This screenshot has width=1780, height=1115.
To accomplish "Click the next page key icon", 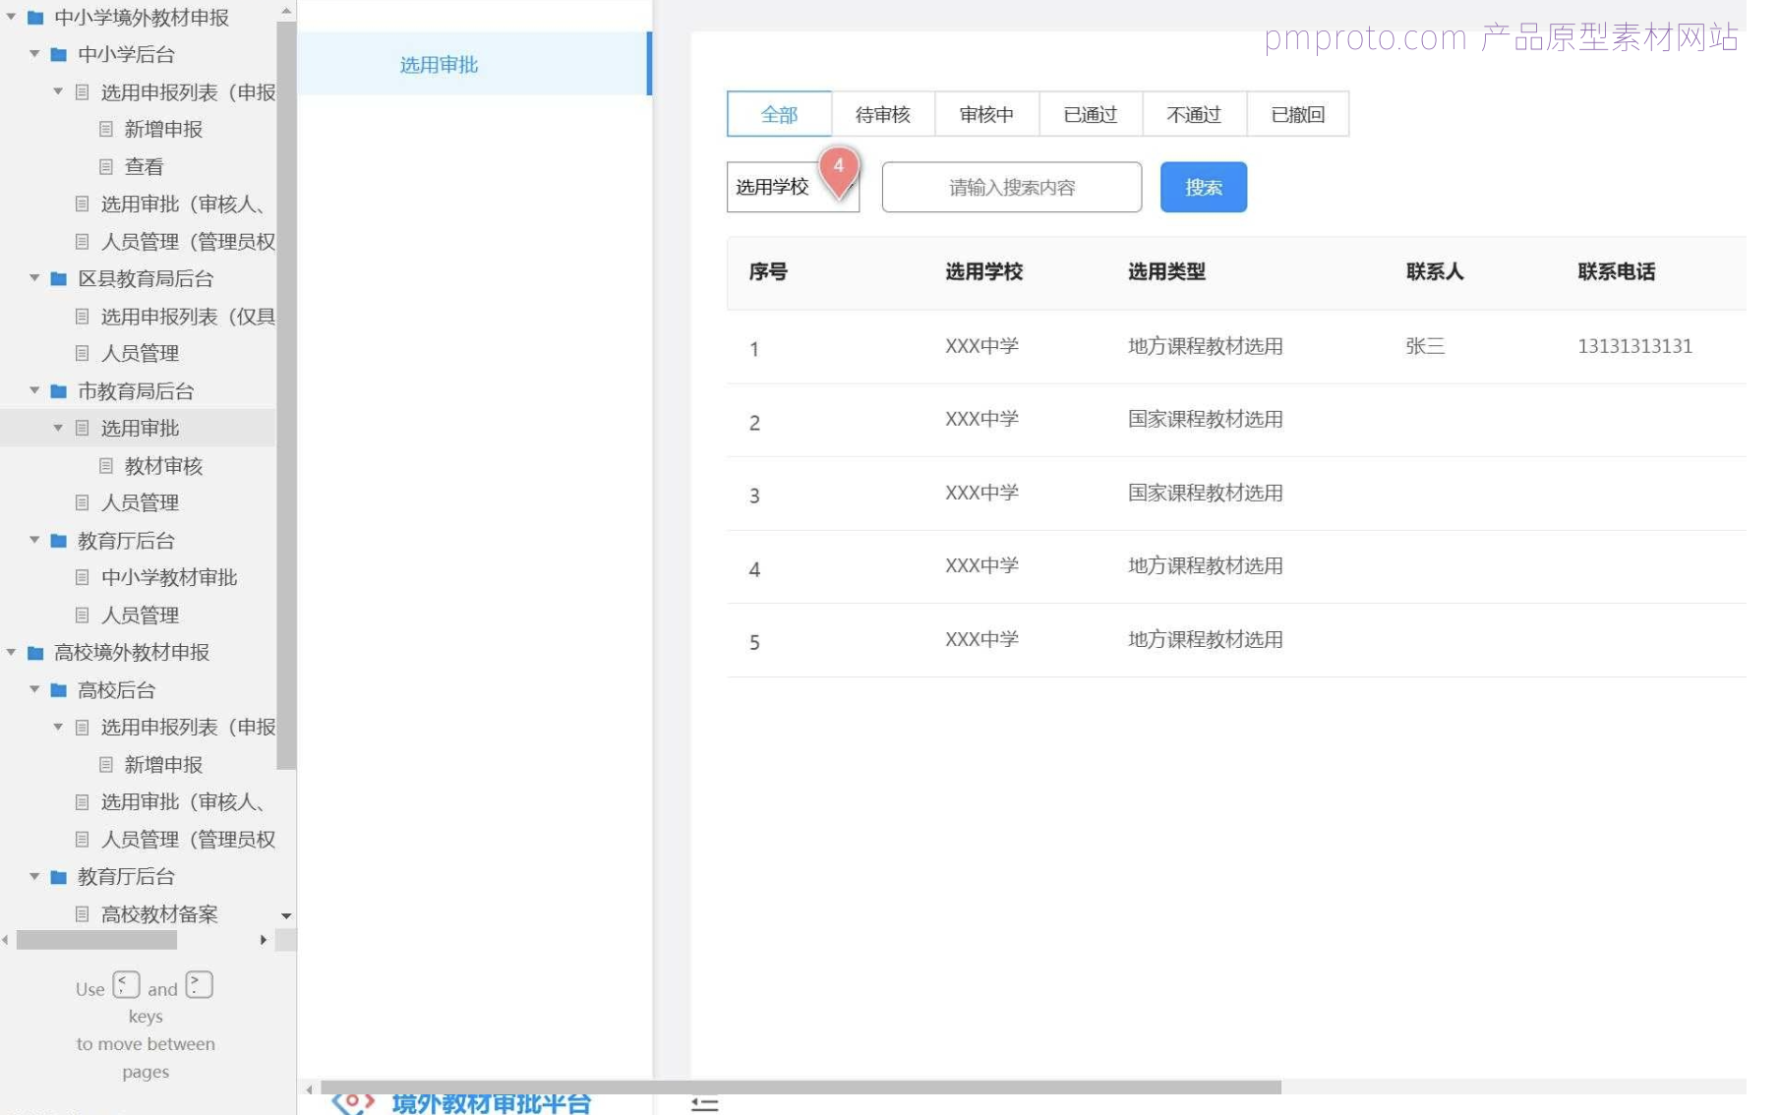I will pyautogui.click(x=199, y=984).
